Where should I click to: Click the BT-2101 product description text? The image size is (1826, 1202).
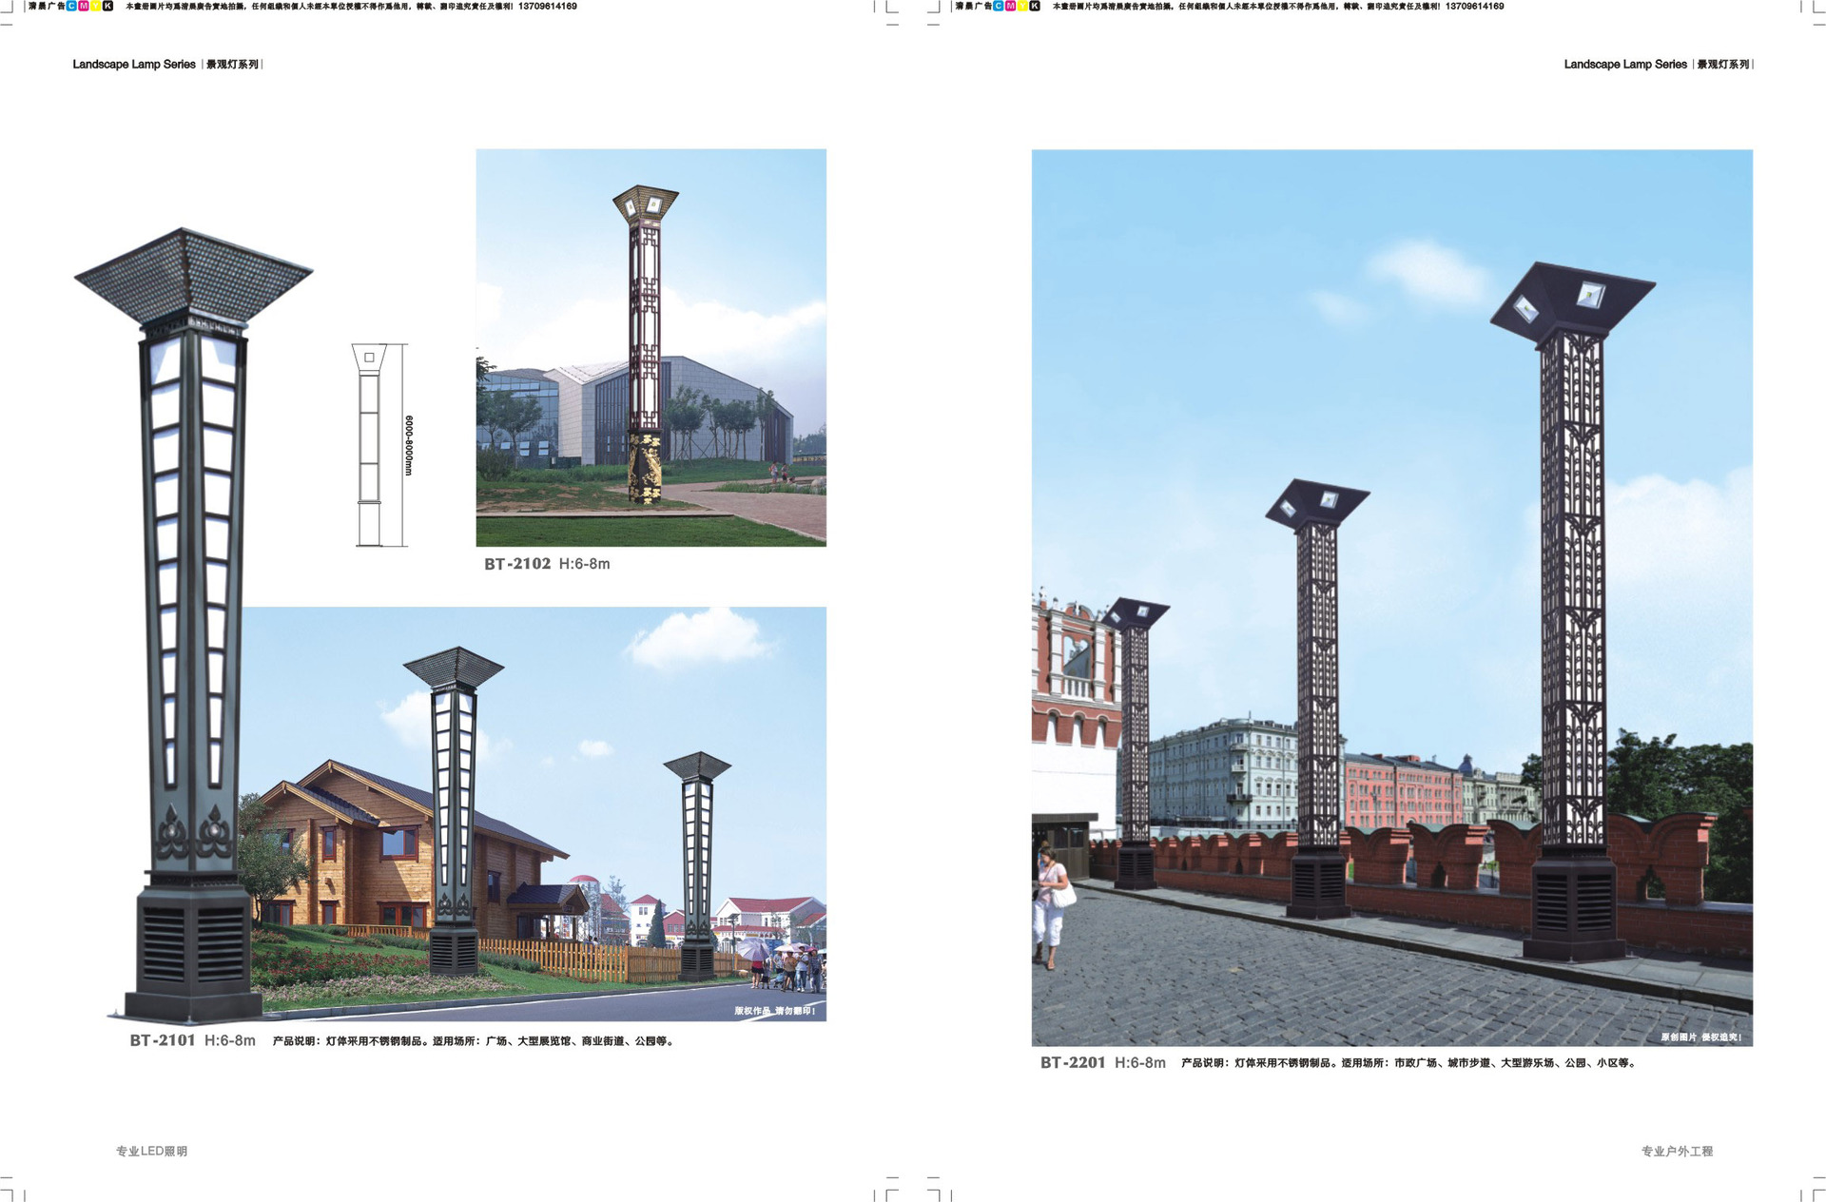(x=474, y=1041)
